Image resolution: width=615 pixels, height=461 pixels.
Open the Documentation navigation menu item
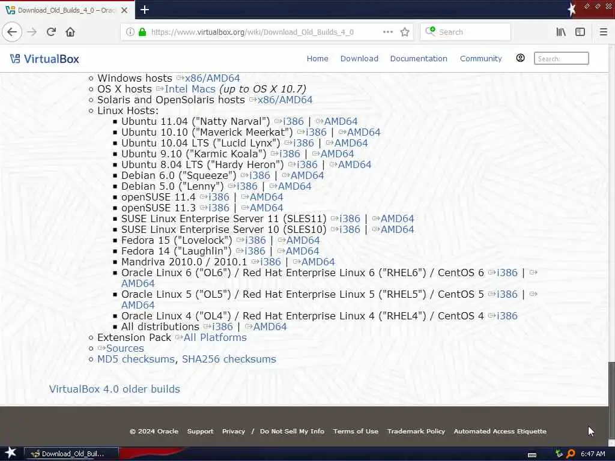419,58
